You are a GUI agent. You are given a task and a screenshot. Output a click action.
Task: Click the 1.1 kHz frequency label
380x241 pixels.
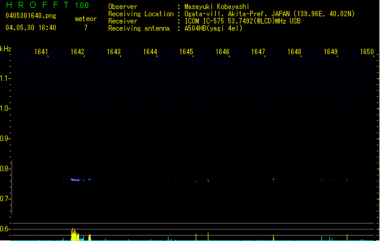tap(5, 78)
